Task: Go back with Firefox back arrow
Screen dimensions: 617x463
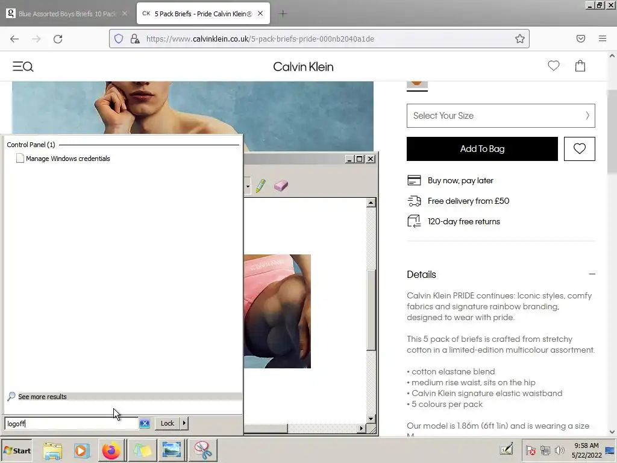Action: [14, 39]
